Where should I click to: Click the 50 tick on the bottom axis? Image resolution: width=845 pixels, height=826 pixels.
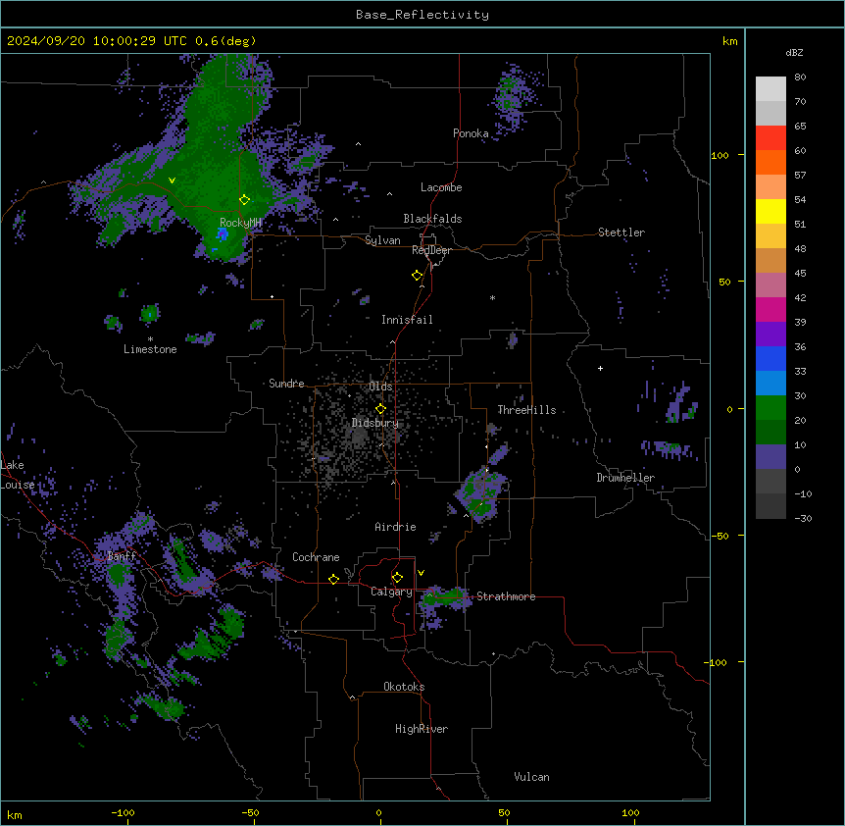point(504,812)
